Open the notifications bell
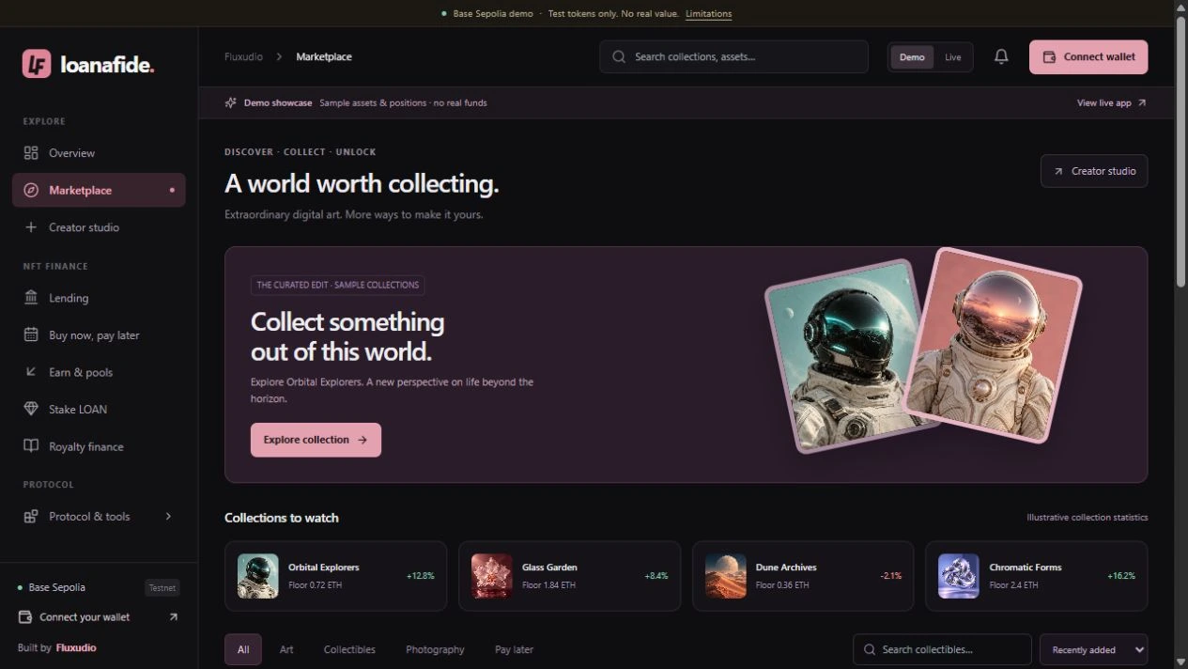Viewport: 1188px width, 669px height. (1001, 56)
